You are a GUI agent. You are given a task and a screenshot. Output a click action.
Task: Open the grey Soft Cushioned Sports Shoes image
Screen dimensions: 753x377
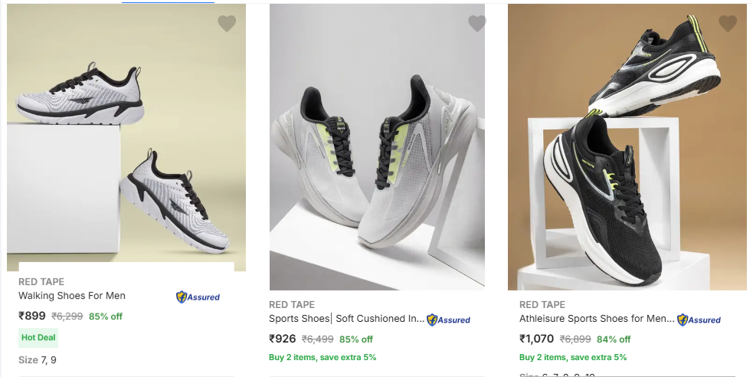377,153
